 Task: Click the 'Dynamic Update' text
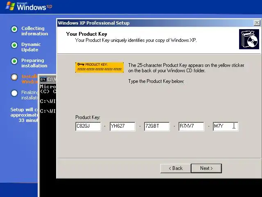(31, 47)
